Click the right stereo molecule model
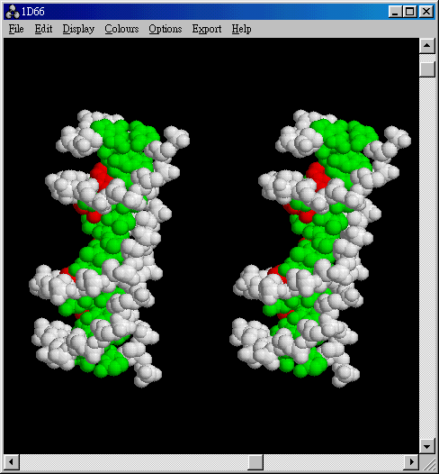The width and height of the screenshot is (439, 474). pos(320,248)
